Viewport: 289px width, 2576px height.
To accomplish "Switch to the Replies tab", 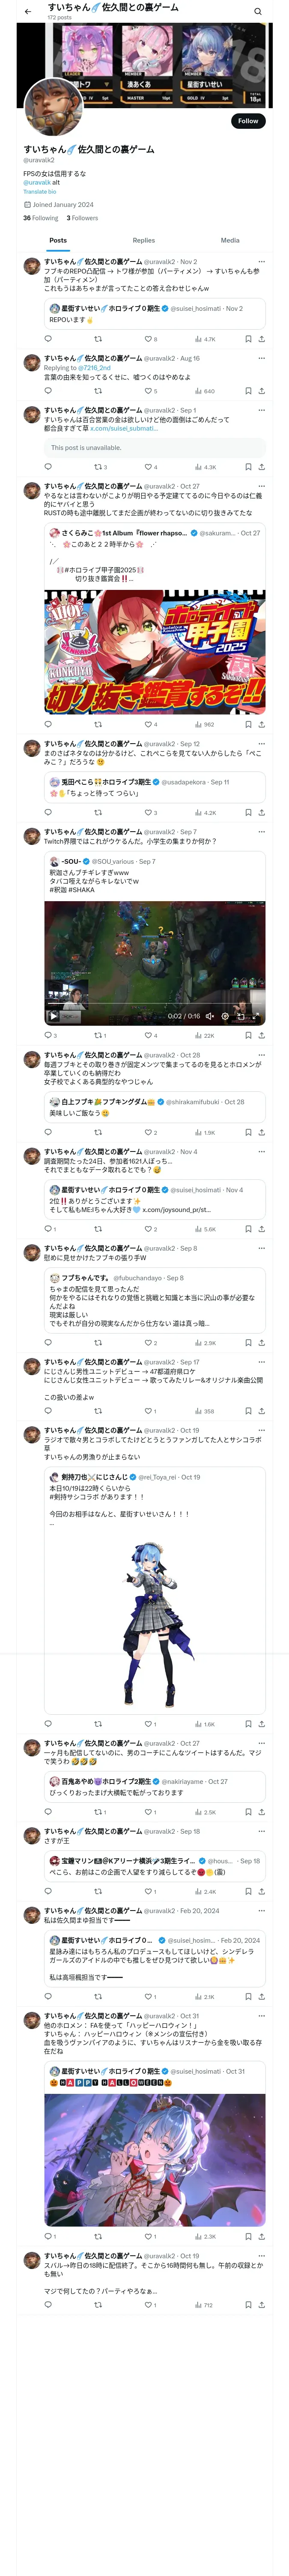I will coord(143,240).
